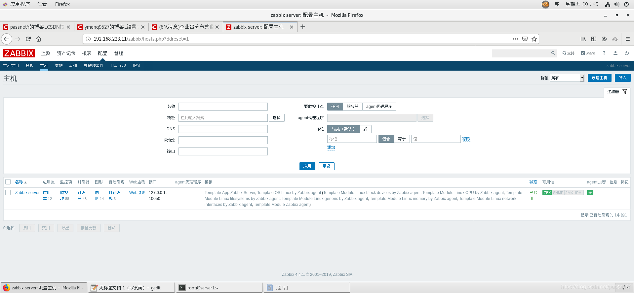Toggle the filter funnel icon
634x293 pixels.
point(625,91)
